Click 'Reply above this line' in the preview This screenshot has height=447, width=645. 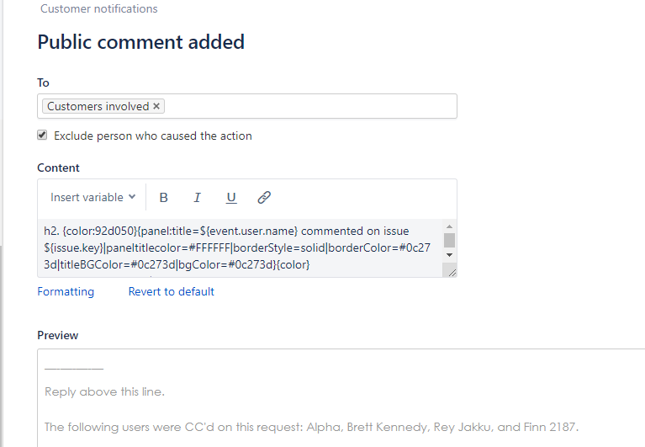coord(104,392)
